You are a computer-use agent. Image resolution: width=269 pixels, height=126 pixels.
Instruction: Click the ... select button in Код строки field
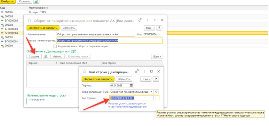(156, 98)
